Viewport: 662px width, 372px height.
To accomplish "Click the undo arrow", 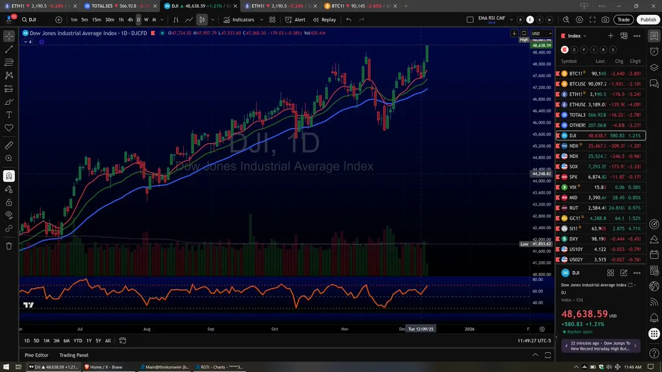I will (349, 19).
